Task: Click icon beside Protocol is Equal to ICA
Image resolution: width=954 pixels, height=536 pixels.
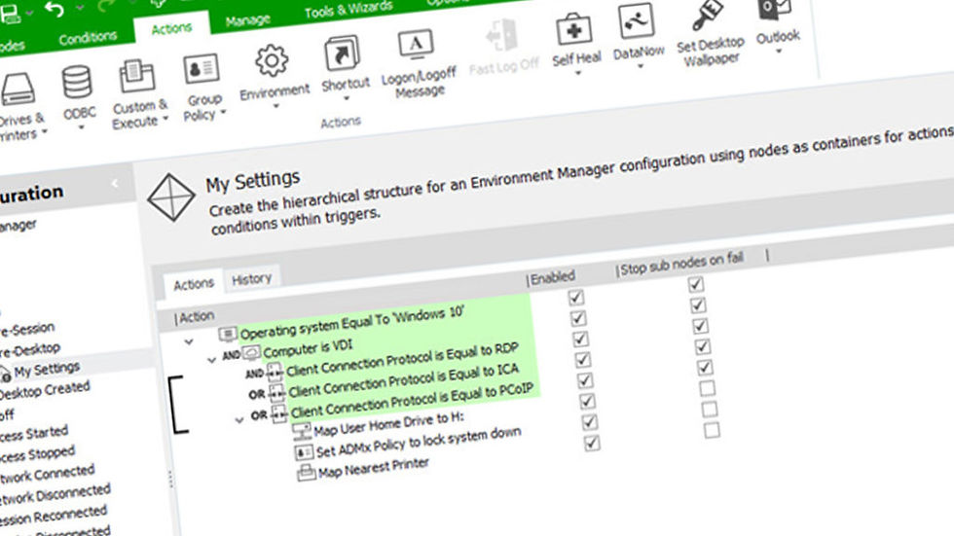Action: tap(276, 393)
